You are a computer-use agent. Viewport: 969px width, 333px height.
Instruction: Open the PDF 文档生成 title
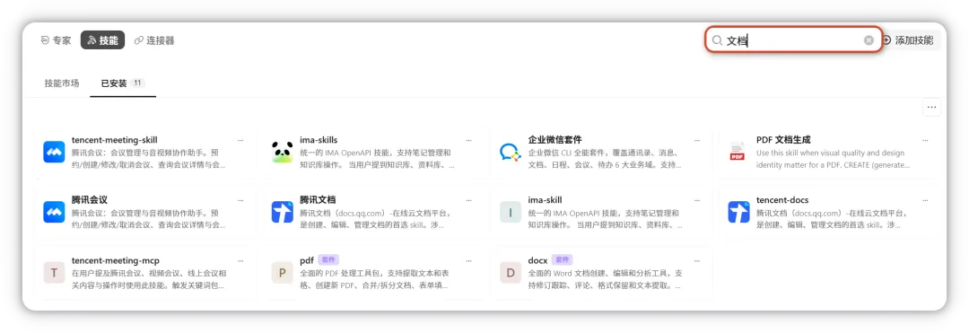click(x=783, y=140)
